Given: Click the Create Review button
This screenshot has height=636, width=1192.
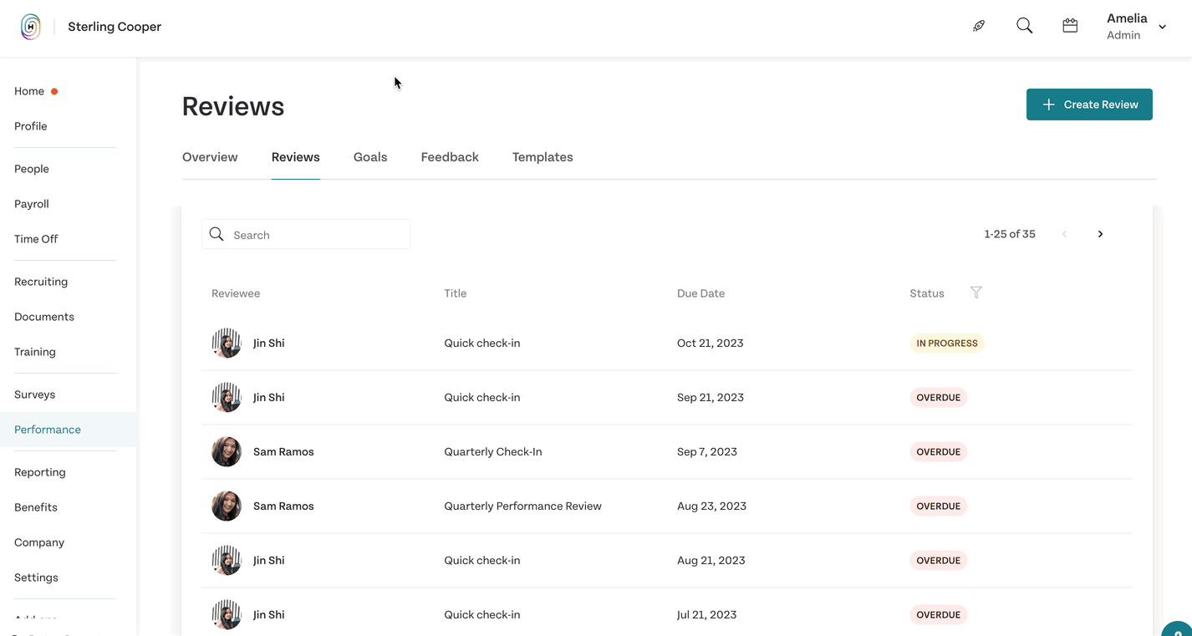Looking at the screenshot, I should pyautogui.click(x=1089, y=104).
